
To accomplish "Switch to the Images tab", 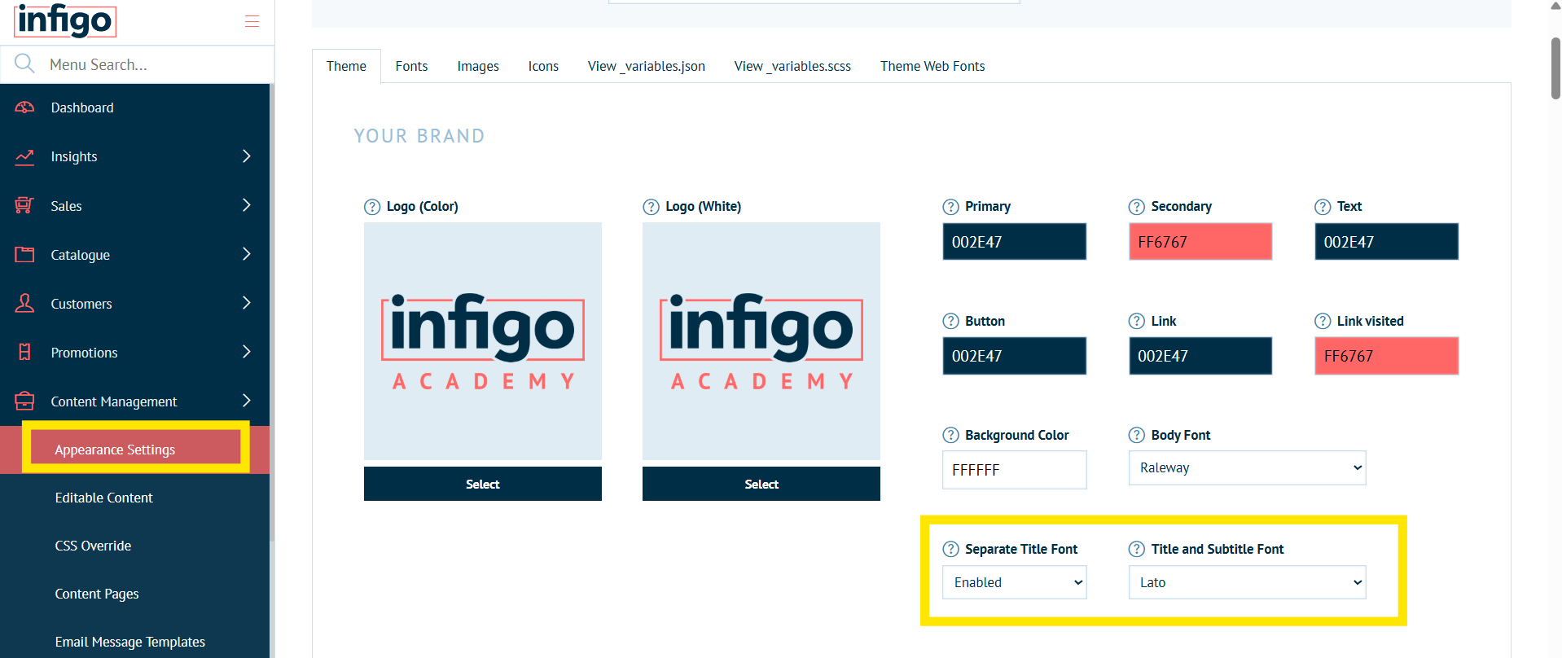I will tap(478, 66).
